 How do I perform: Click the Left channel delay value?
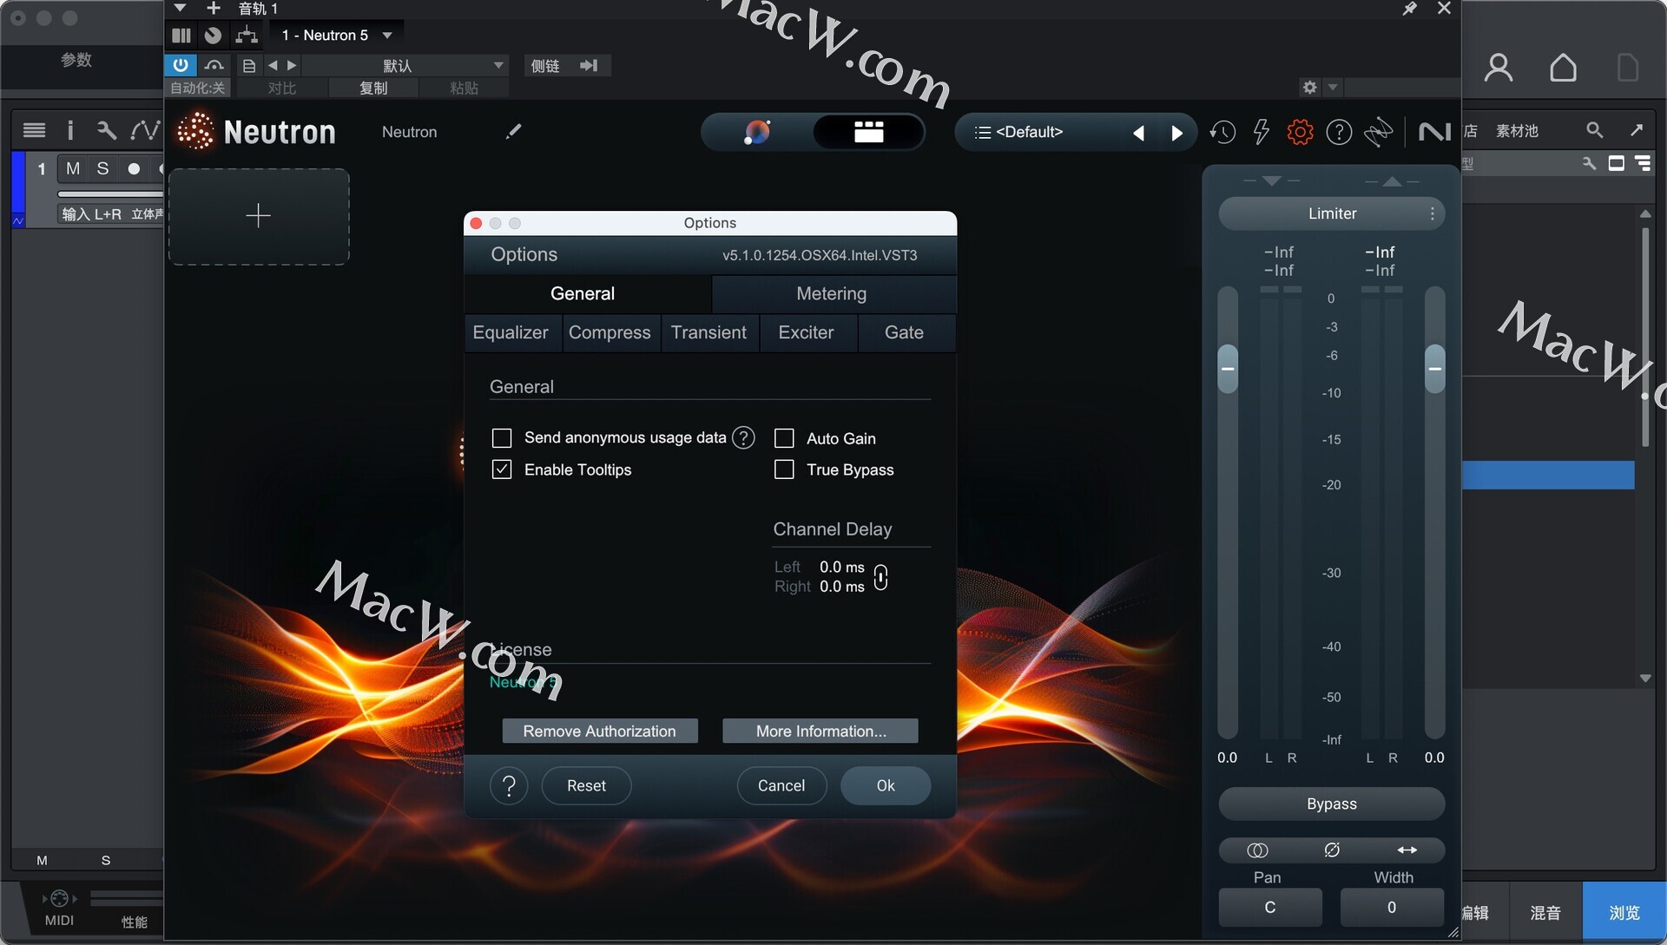(842, 567)
